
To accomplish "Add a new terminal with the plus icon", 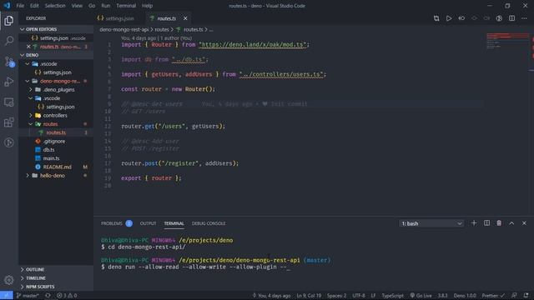I will coord(474,223).
